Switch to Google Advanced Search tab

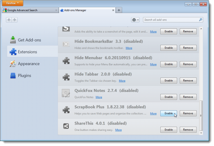pos(30,10)
